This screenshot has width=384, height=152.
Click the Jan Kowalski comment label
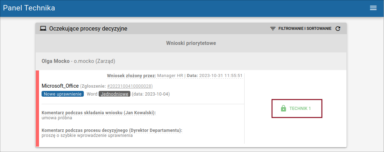(x=99, y=113)
